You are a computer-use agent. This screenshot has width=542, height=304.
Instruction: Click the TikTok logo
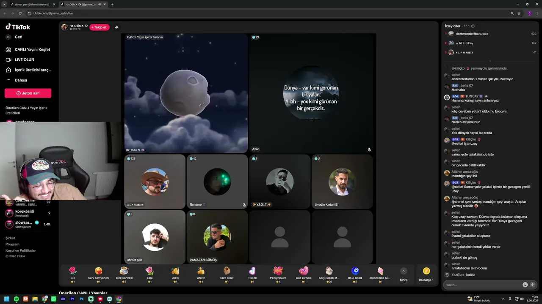[18, 27]
